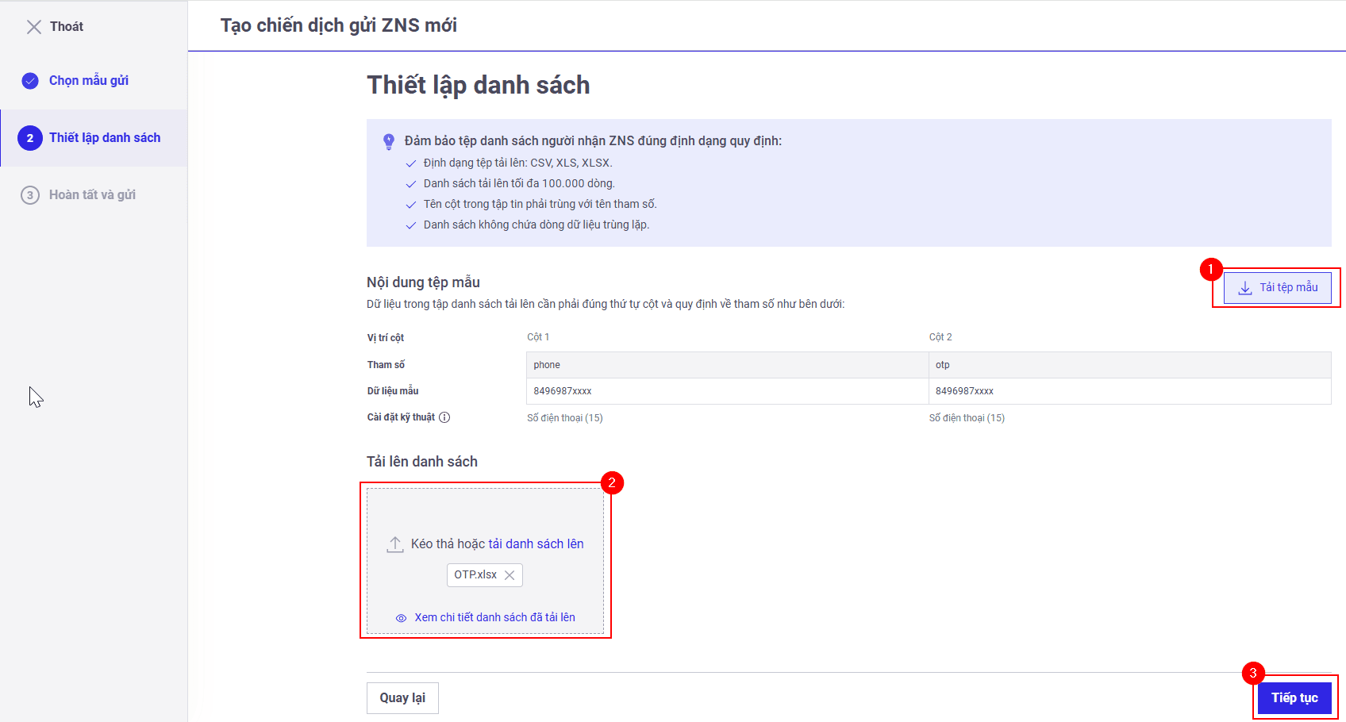Viewport: 1346px width, 722px height.
Task: Go to Hoàn tất và gửi step
Action: [x=92, y=195]
